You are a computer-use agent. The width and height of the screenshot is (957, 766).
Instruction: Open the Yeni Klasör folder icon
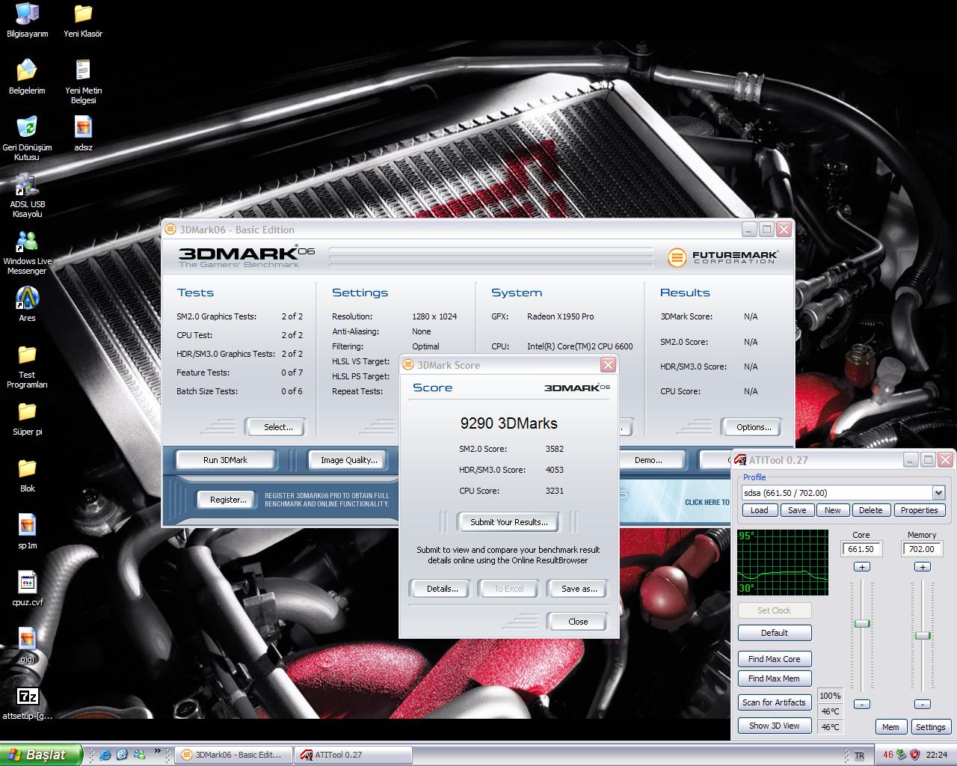pos(83,14)
